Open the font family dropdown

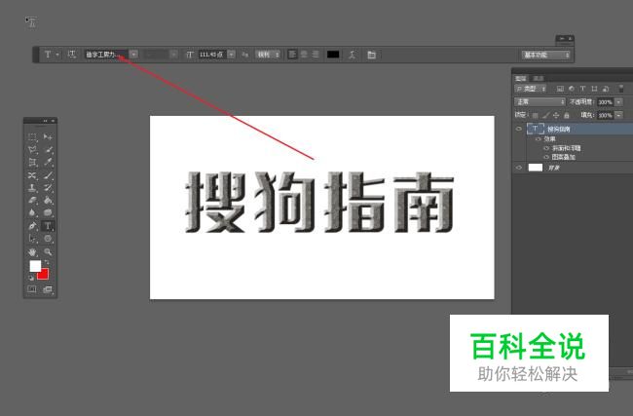pyautogui.click(x=133, y=55)
